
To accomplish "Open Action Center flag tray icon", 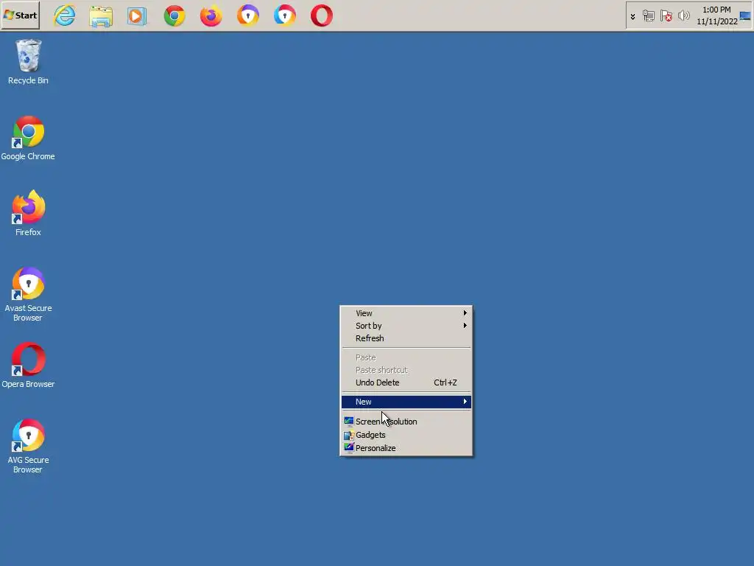I will pyautogui.click(x=666, y=16).
